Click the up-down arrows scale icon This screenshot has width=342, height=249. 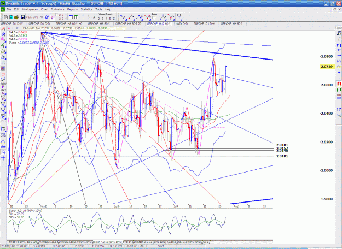(339, 45)
